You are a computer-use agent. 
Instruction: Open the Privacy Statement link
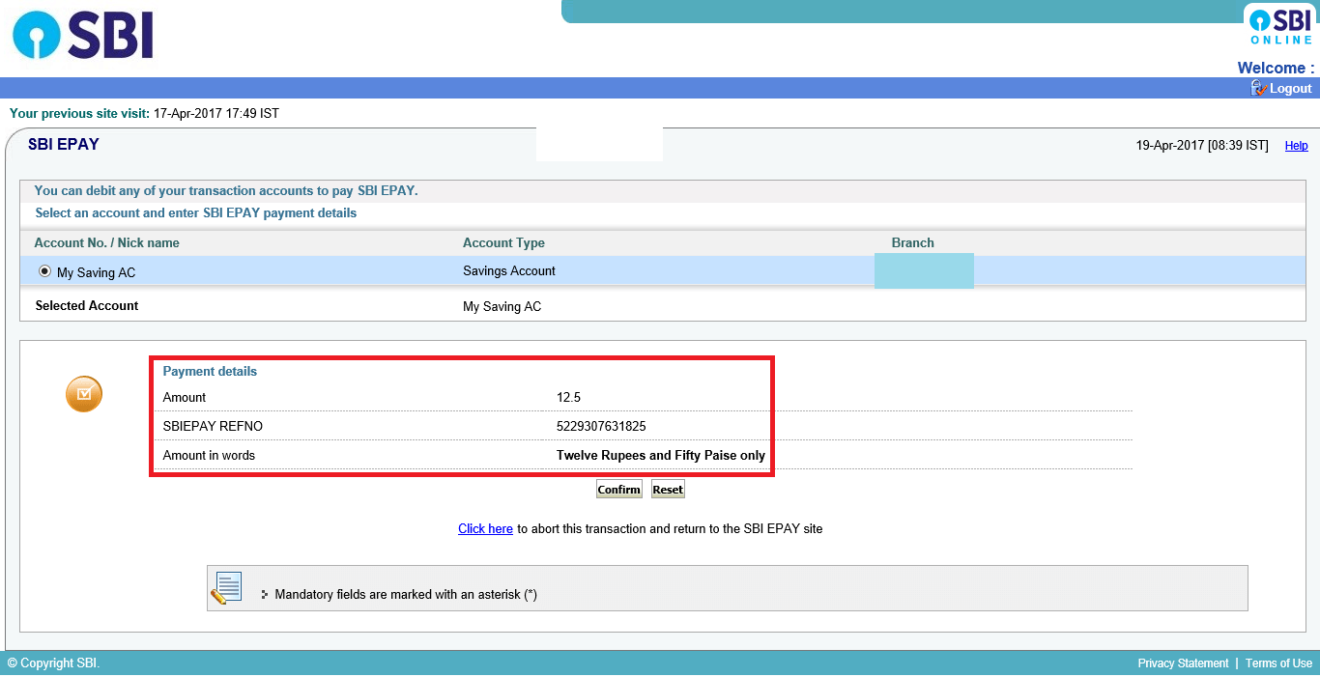[x=1183, y=663]
